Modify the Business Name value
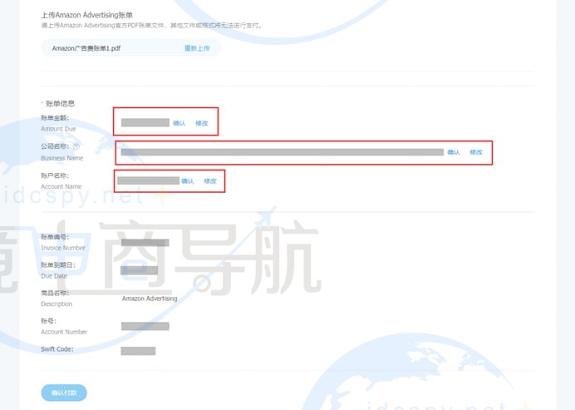This screenshot has width=575, height=410. 476,152
